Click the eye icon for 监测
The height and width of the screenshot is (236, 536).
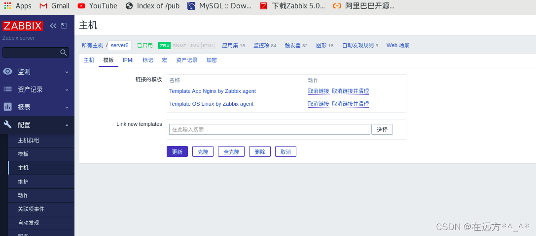point(7,71)
